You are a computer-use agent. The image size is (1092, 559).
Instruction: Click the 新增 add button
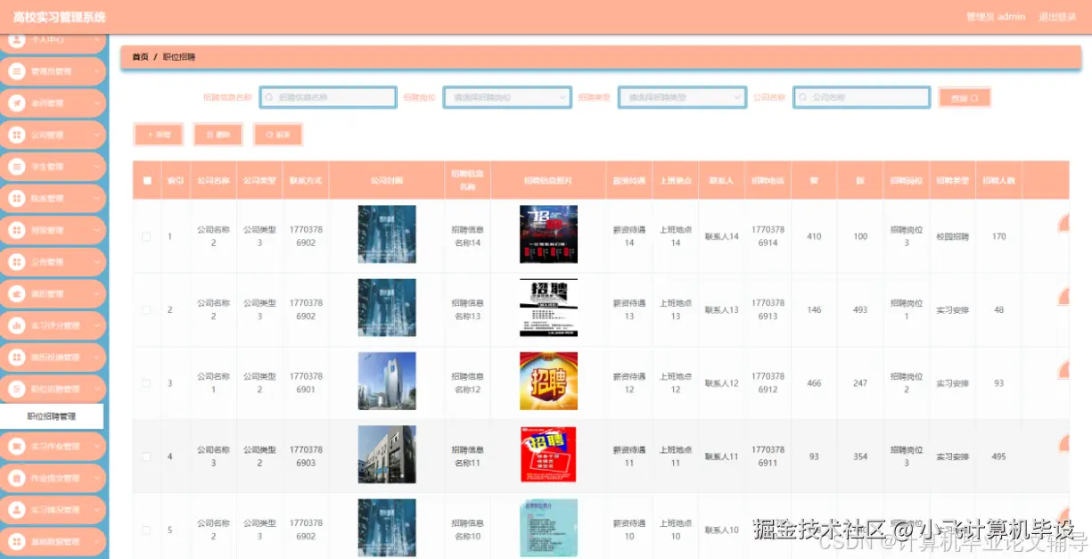(158, 135)
